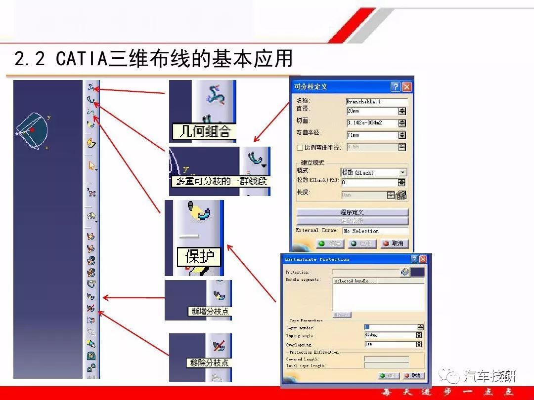Click the 取消 button in 可分枝定义 dialog
This screenshot has height=400, width=534.
point(394,243)
